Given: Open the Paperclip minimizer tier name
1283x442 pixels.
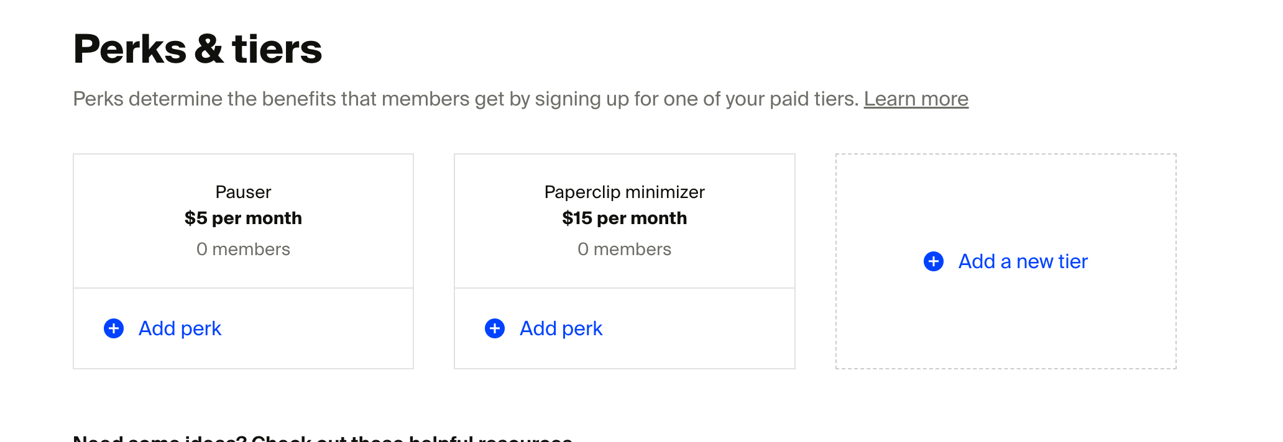Looking at the screenshot, I should [x=624, y=192].
